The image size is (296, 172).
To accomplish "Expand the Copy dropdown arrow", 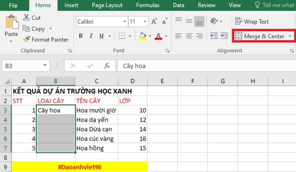I will click(x=51, y=29).
